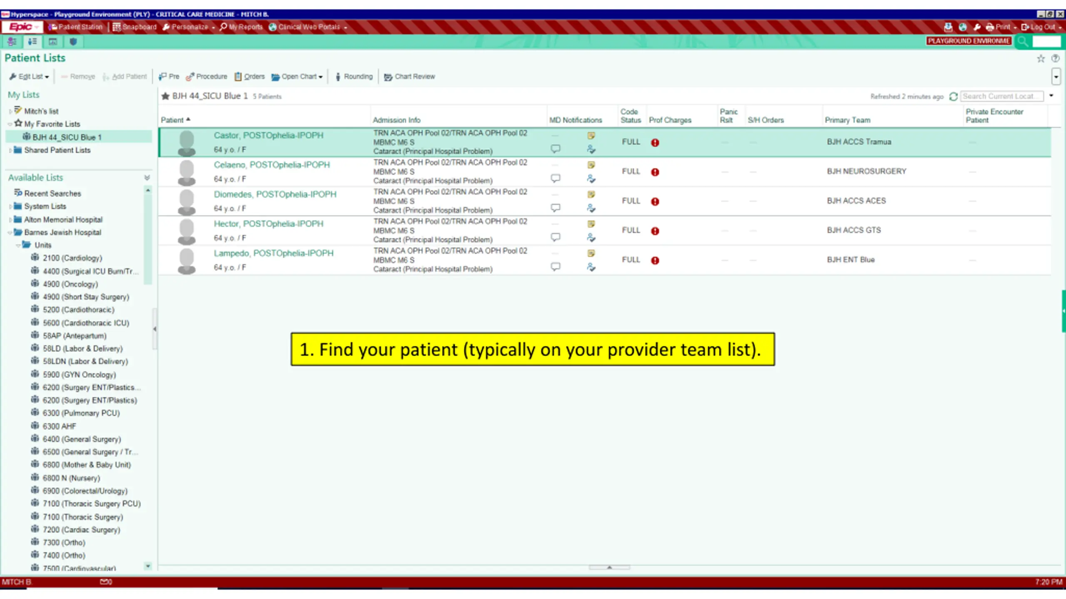
Task: Open the Open Chart dropdown
Action: pos(297,77)
